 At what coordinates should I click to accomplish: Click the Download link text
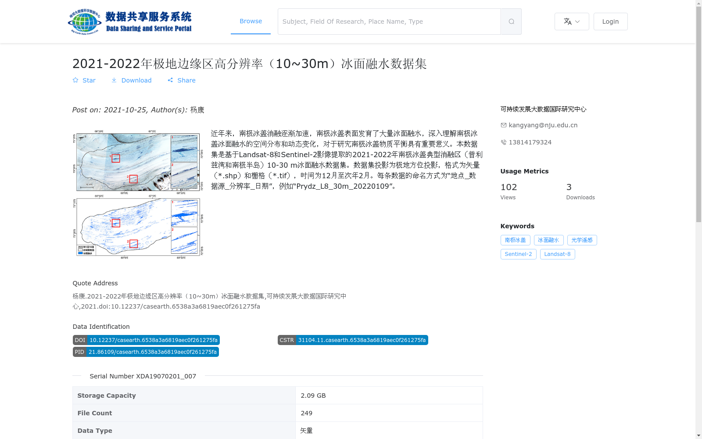(136, 80)
